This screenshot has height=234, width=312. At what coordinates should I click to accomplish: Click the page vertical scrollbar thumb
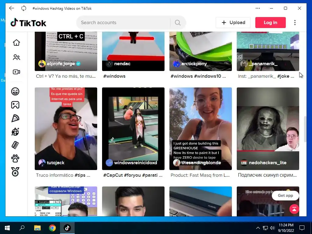point(305,129)
